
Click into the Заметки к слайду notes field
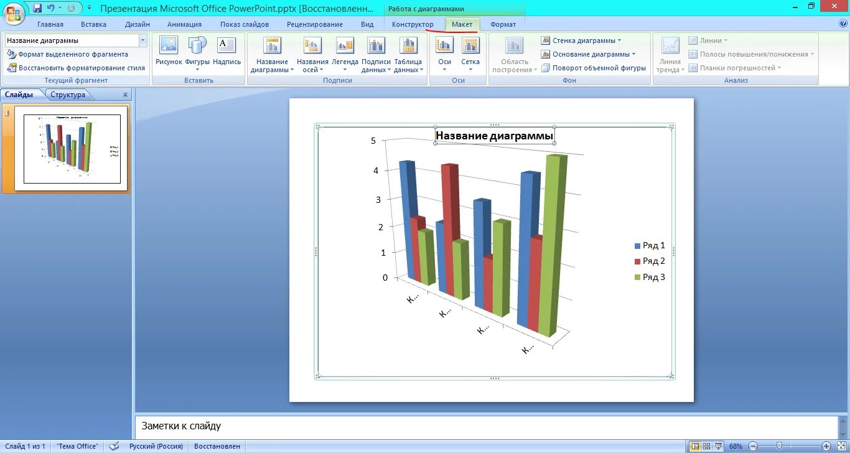[x=486, y=426]
